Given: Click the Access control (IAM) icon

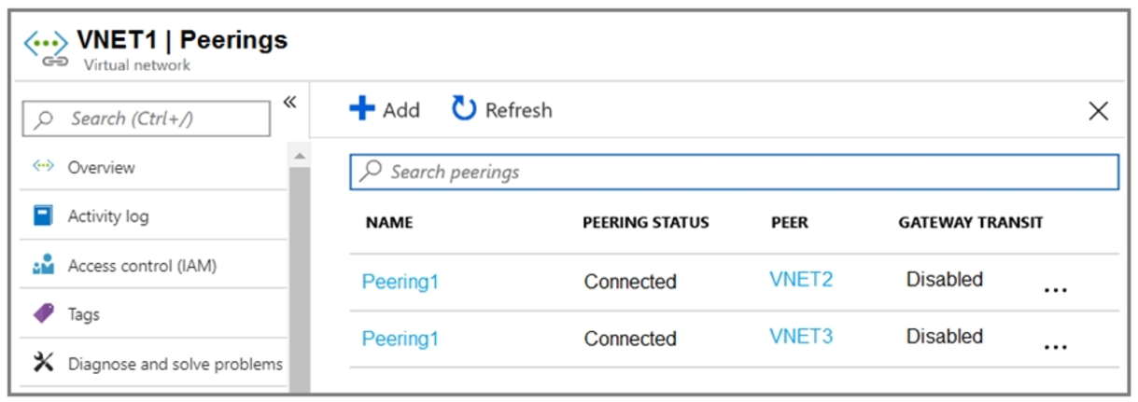Looking at the screenshot, I should click(x=43, y=267).
